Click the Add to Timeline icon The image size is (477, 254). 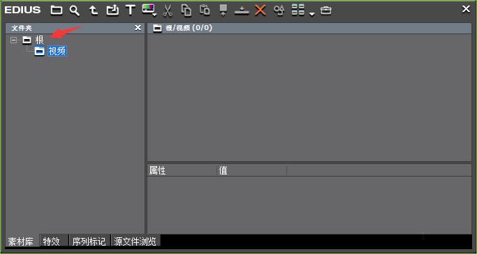click(242, 11)
